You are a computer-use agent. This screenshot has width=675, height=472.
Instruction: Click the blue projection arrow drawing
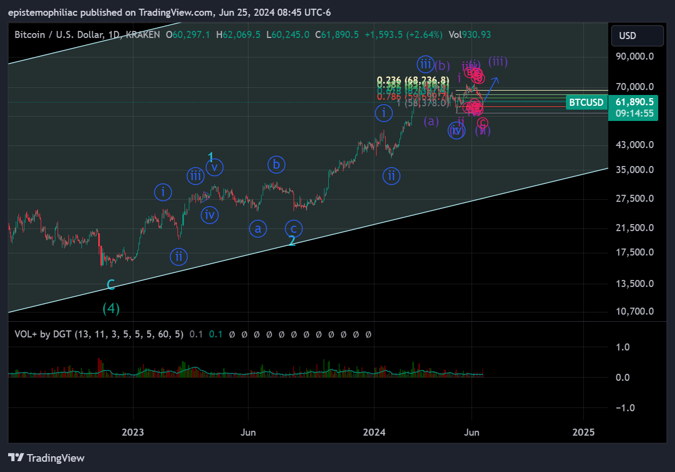pyautogui.click(x=491, y=90)
